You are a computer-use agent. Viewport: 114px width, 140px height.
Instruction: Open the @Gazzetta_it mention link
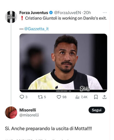click(36, 29)
